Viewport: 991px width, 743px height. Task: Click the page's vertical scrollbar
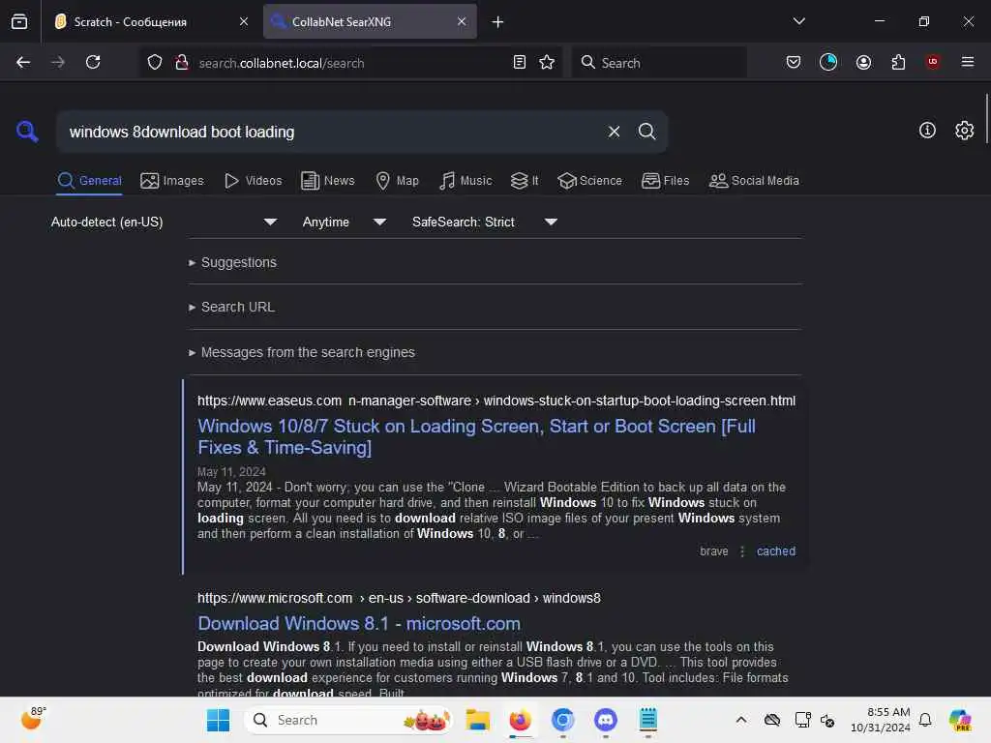click(x=986, y=119)
